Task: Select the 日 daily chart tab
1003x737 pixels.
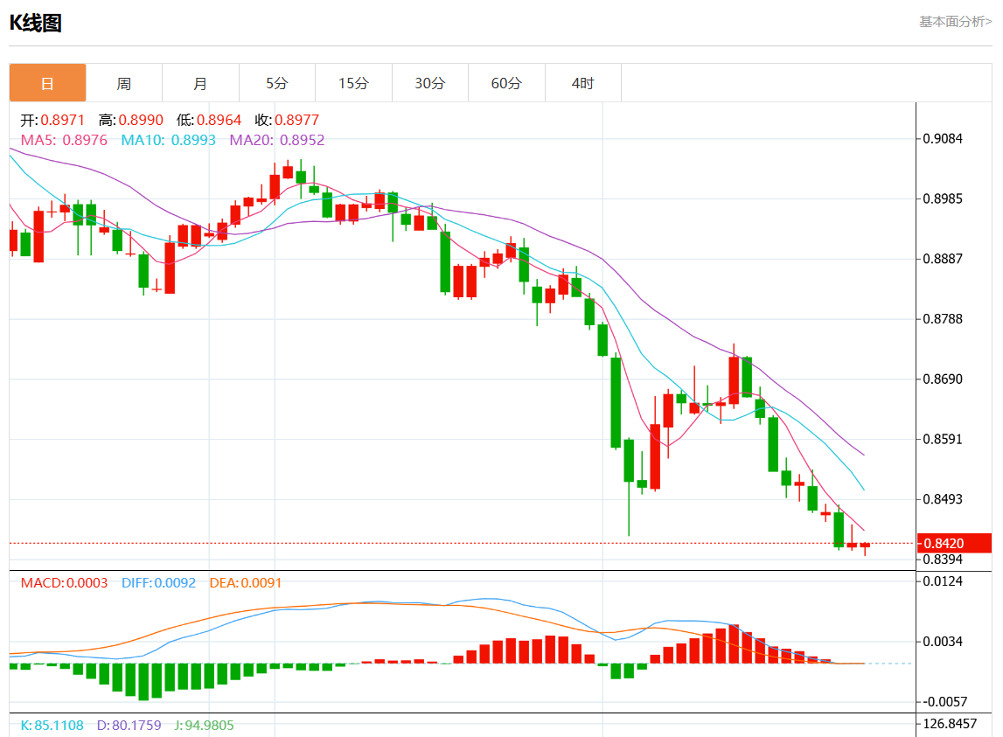Action: [x=47, y=82]
